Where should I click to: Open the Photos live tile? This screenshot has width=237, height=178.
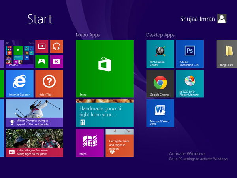tap(19, 54)
